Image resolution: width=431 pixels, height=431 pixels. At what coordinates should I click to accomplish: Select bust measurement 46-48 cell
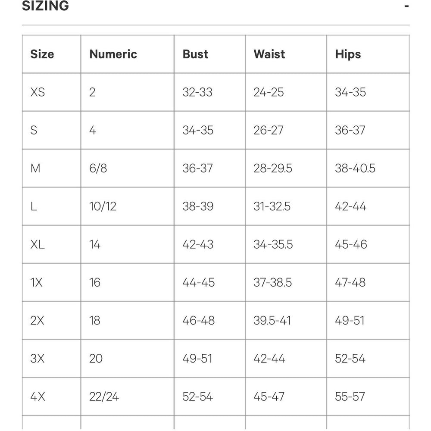(198, 321)
